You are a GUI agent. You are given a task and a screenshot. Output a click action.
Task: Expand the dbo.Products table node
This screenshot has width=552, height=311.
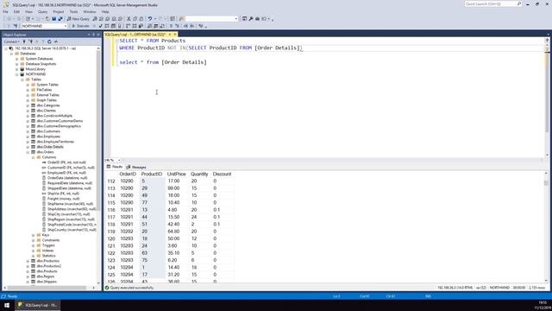point(28,271)
